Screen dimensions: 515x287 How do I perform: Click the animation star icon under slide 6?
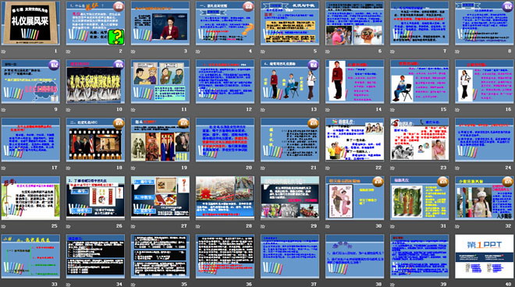point(328,51)
